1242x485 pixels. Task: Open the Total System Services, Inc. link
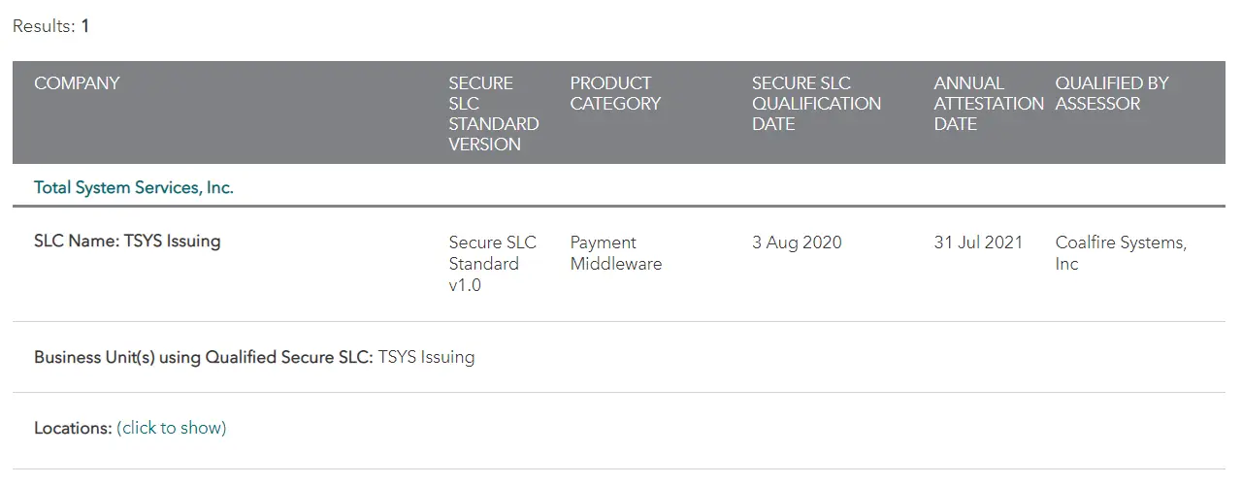pyautogui.click(x=134, y=187)
